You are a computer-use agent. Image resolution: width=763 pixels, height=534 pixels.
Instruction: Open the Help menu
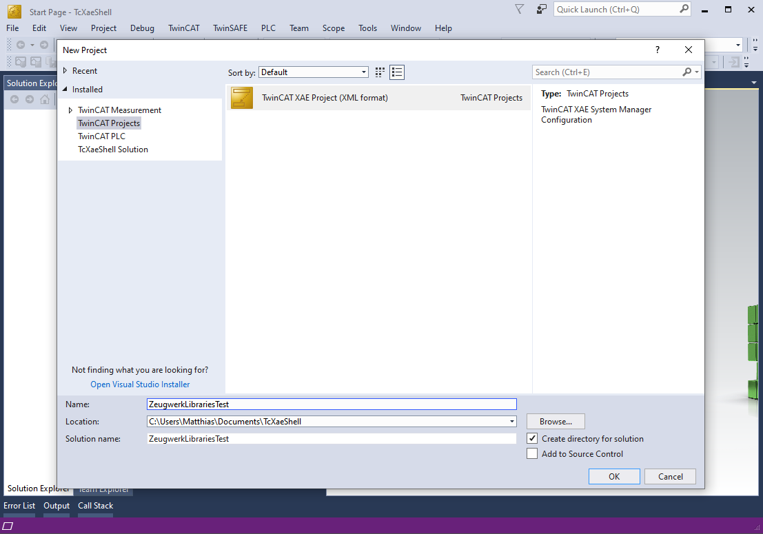pyautogui.click(x=443, y=28)
